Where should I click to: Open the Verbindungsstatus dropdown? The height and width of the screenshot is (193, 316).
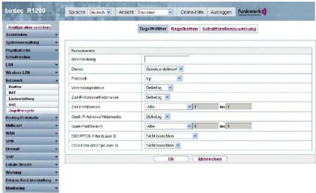click(159, 88)
